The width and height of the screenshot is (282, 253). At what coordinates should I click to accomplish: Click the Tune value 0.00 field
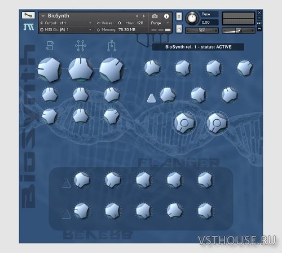coord(209,23)
